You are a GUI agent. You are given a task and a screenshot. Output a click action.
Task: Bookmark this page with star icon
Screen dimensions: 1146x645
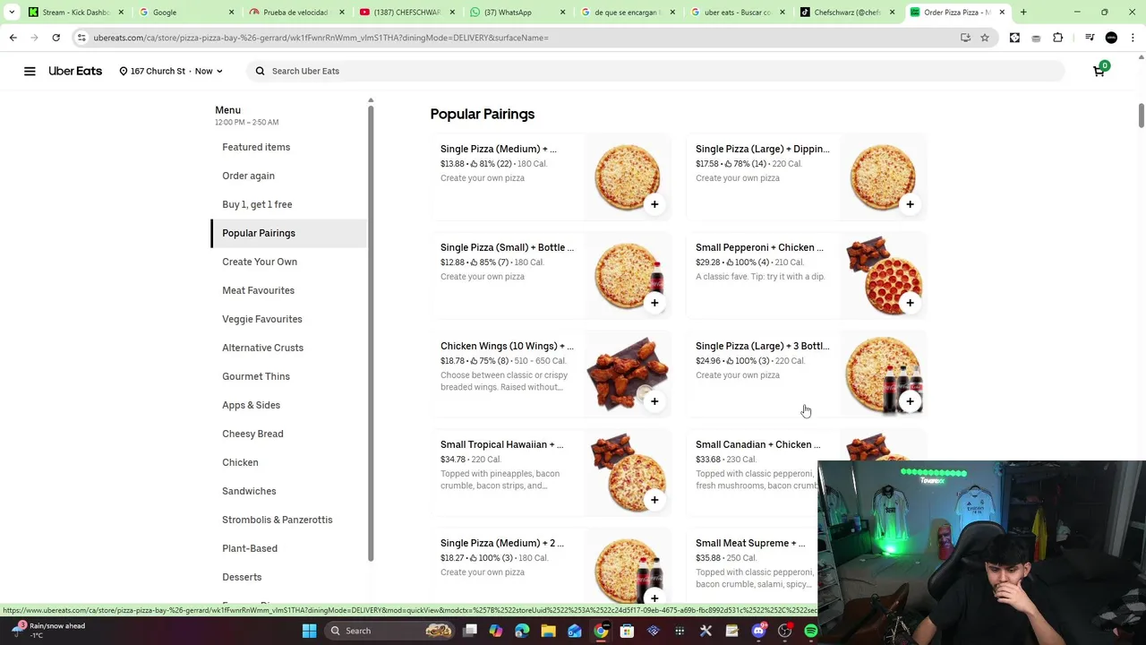click(x=985, y=38)
